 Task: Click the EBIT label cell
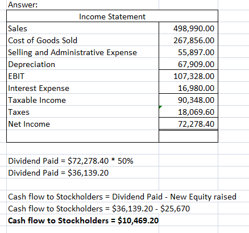coord(82,76)
